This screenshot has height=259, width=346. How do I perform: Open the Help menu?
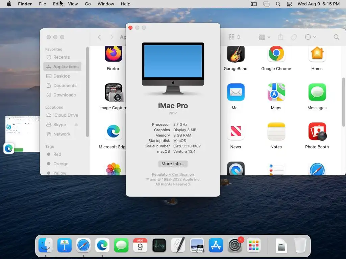tap(126, 4)
